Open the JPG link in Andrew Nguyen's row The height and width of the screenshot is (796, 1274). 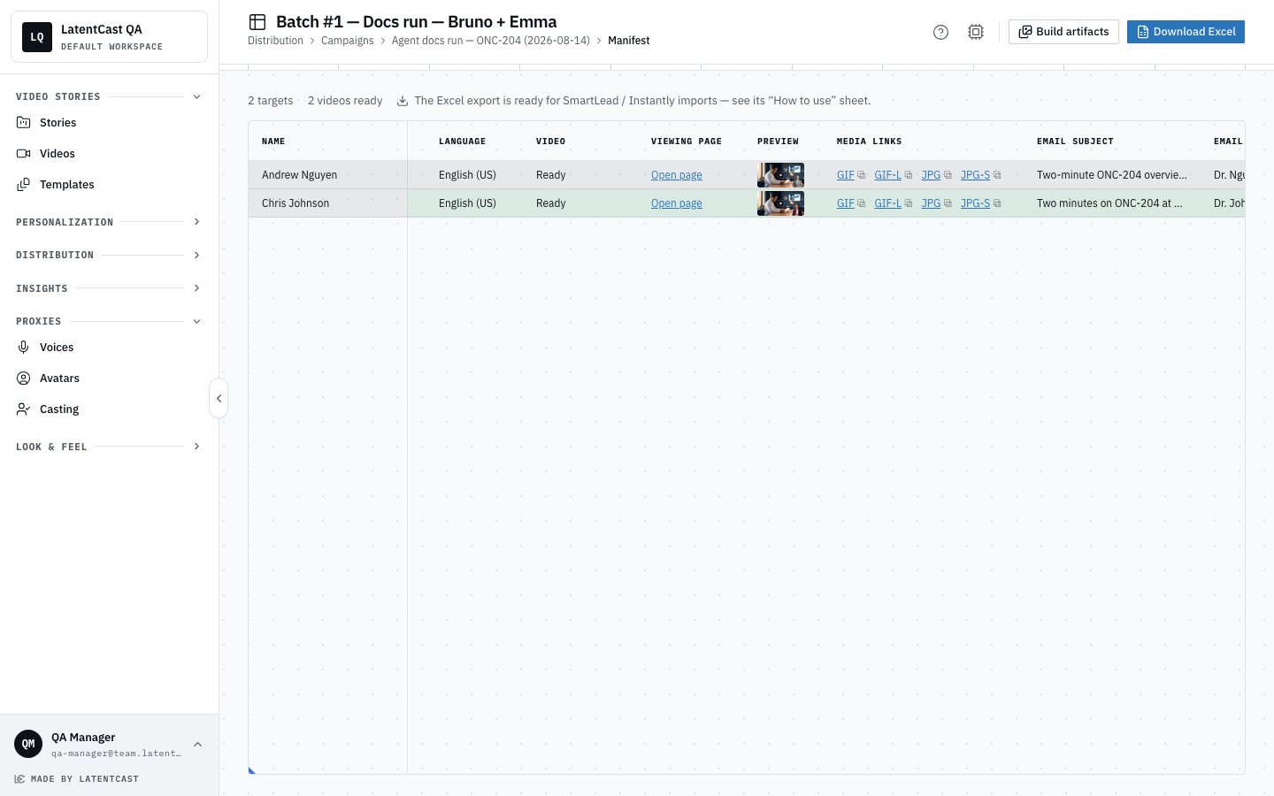click(x=931, y=175)
